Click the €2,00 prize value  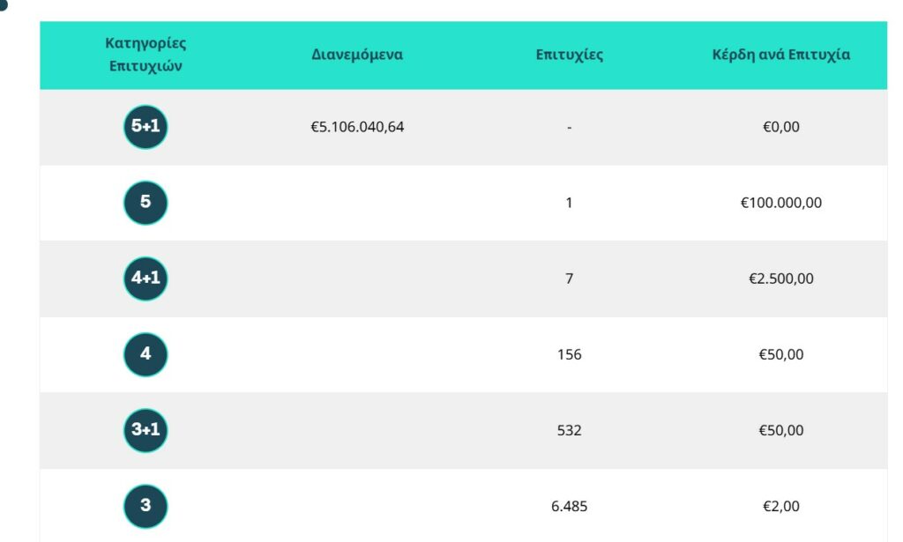pos(780,506)
